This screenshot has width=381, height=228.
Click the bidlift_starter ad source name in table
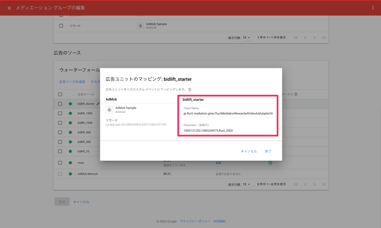coord(86,104)
